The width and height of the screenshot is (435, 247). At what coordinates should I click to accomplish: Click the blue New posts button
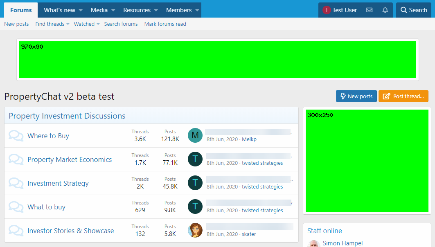point(356,97)
